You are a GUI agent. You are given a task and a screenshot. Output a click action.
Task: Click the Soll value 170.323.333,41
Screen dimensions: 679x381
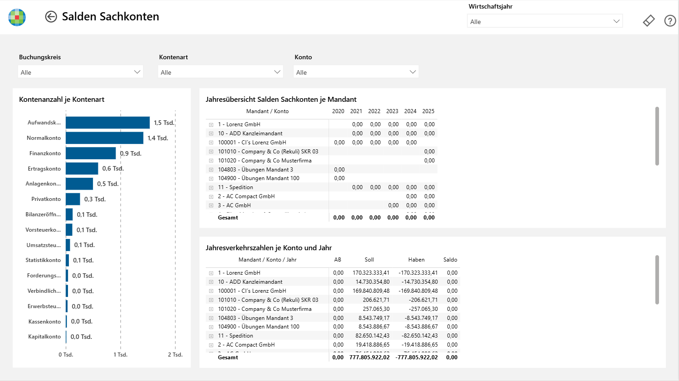coord(371,273)
